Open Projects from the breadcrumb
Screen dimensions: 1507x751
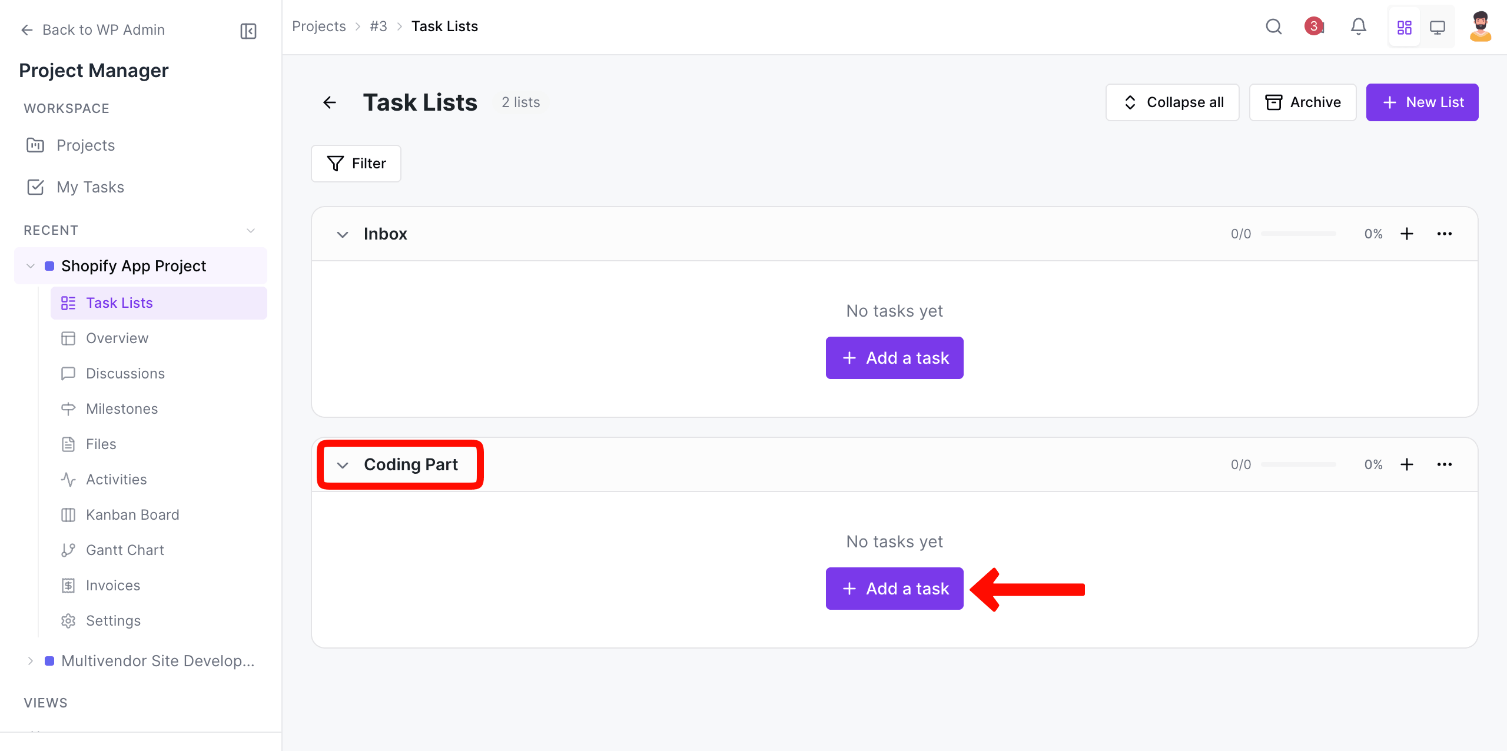pyautogui.click(x=319, y=26)
